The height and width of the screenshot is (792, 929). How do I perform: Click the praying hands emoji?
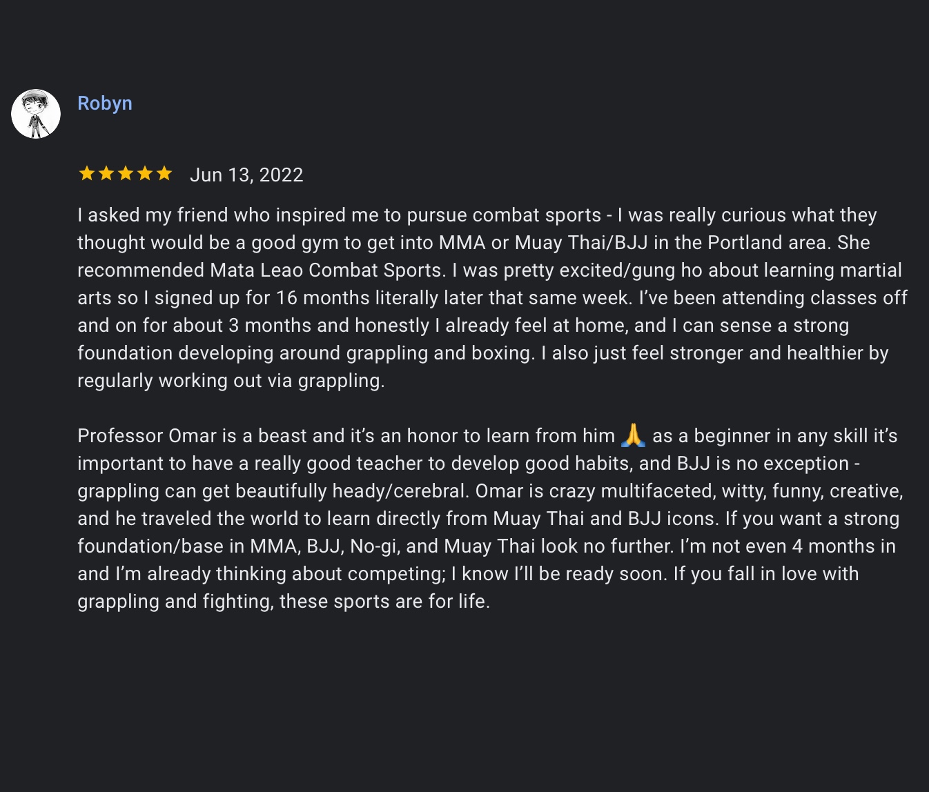(633, 435)
